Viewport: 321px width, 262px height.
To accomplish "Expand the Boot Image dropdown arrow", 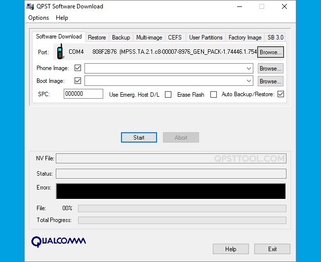I will pyautogui.click(x=249, y=81).
